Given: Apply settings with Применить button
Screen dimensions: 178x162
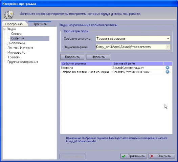Looking at the screenshot, I should pyautogui.click(x=134, y=156).
